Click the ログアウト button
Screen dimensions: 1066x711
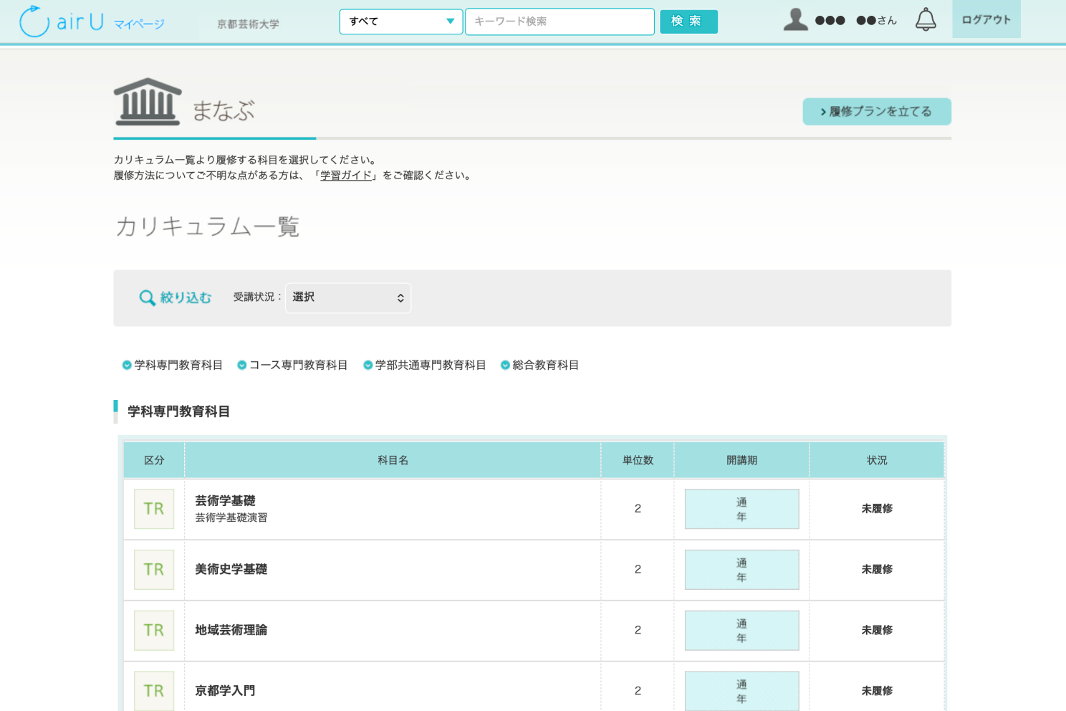click(986, 19)
